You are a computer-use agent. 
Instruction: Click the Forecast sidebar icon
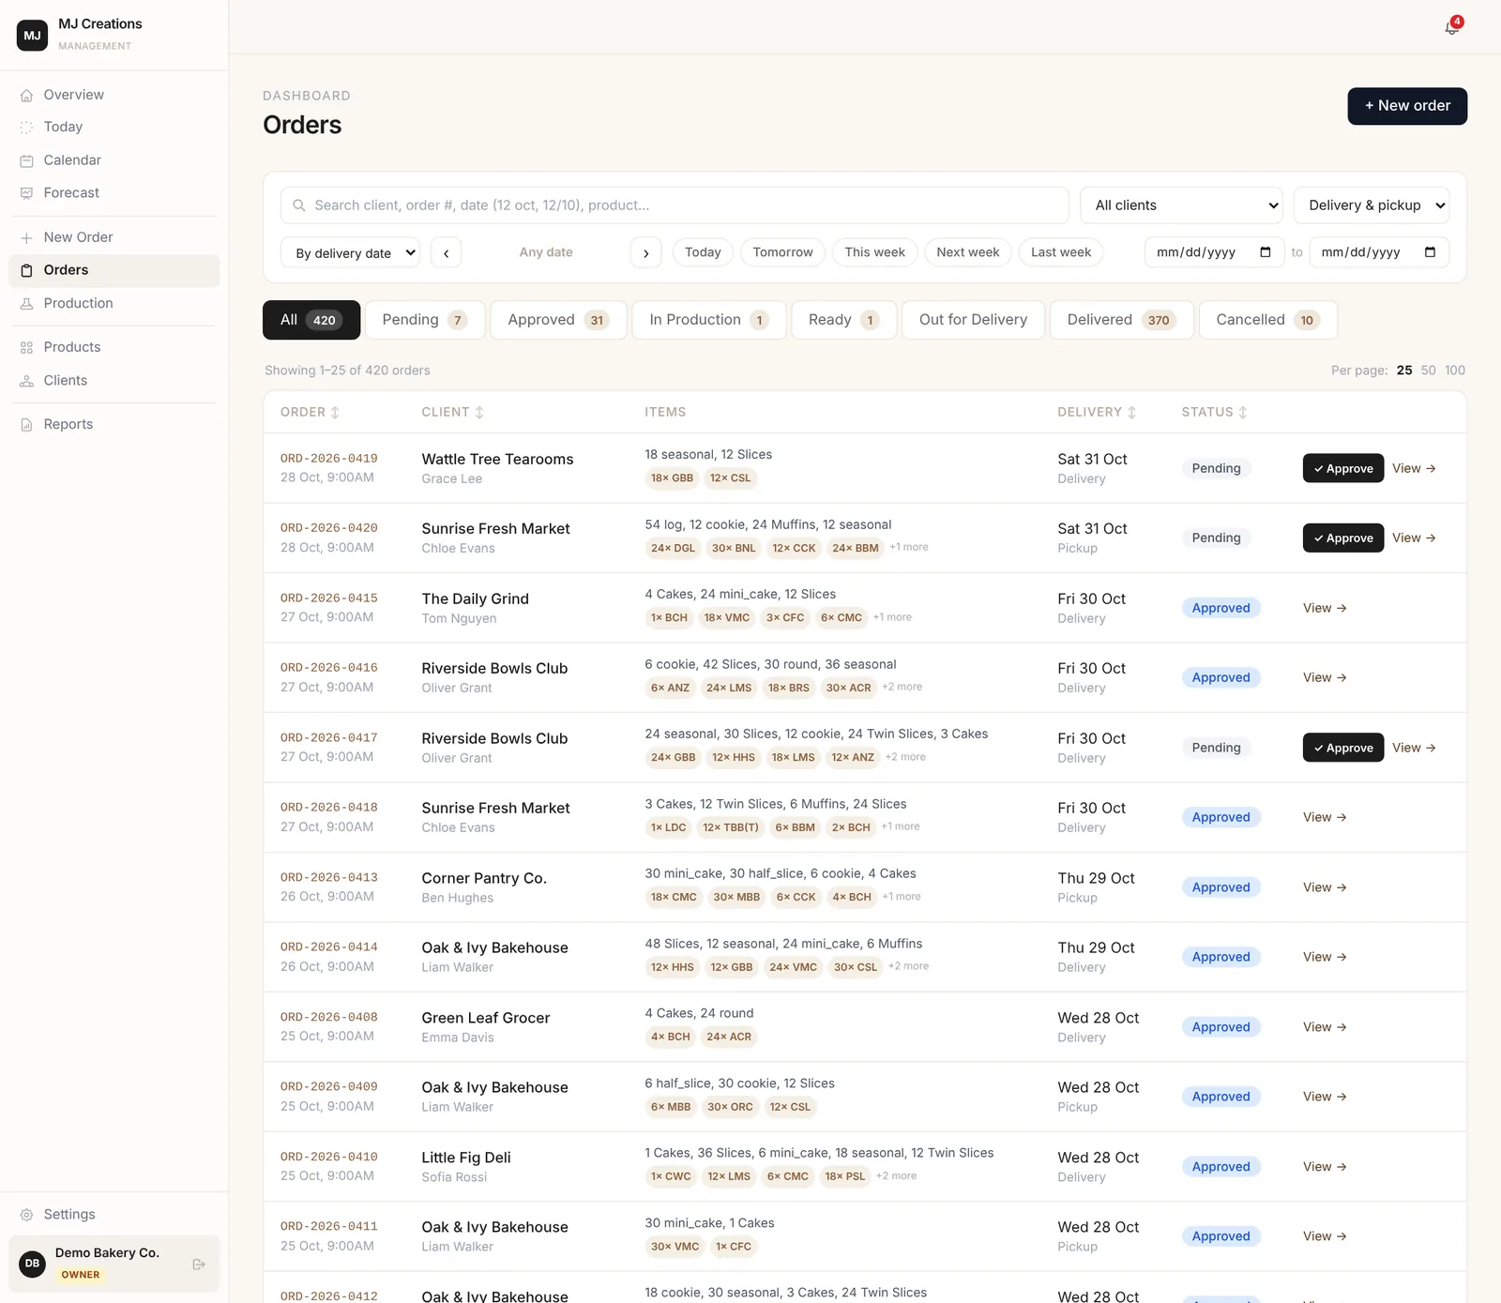[26, 193]
